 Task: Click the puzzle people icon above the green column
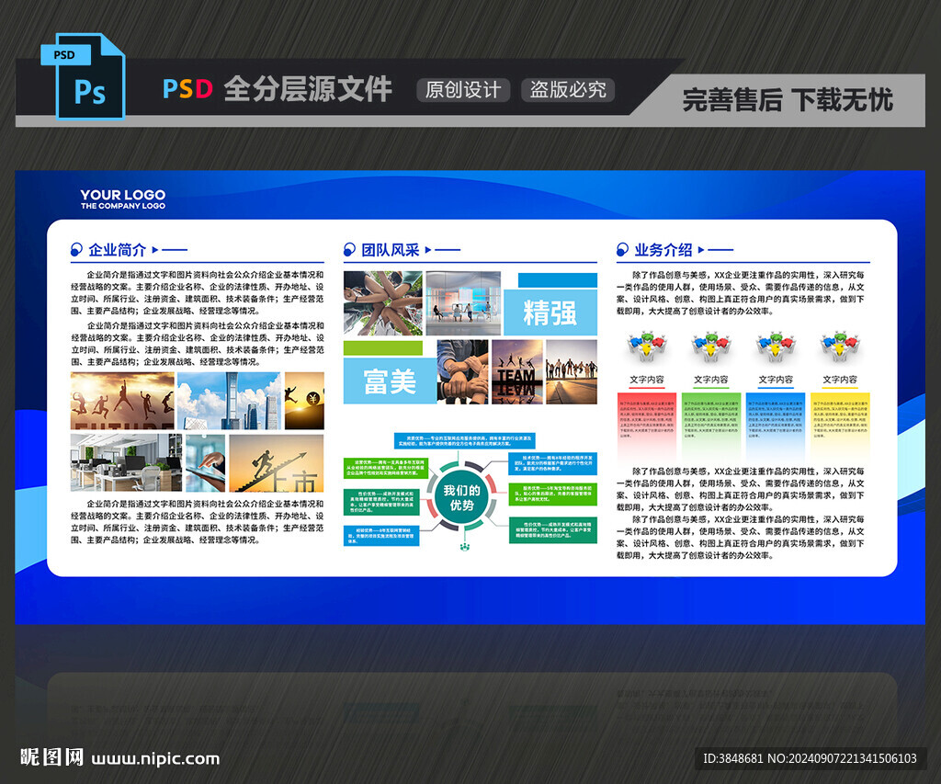[x=710, y=347]
